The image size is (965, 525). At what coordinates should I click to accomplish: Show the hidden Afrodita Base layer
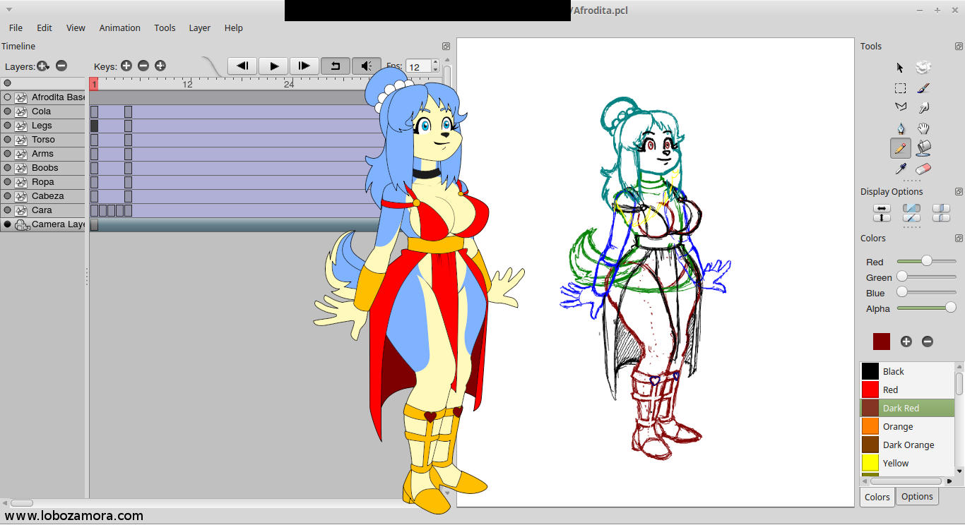(x=7, y=97)
